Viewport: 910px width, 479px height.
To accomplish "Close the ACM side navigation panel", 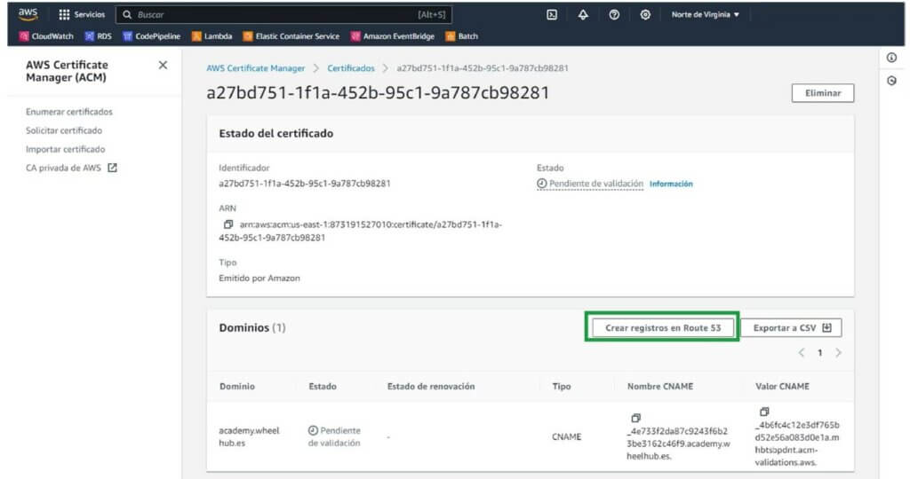I will [x=163, y=66].
